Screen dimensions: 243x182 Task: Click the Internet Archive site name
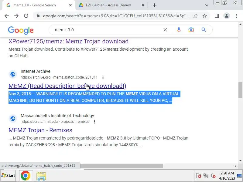[x=36, y=71]
